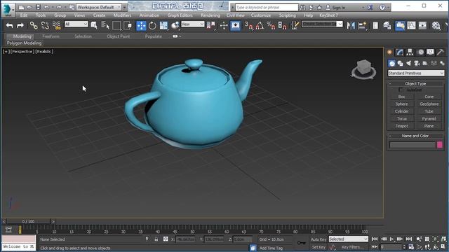Click the Play Animation button

click(391, 239)
